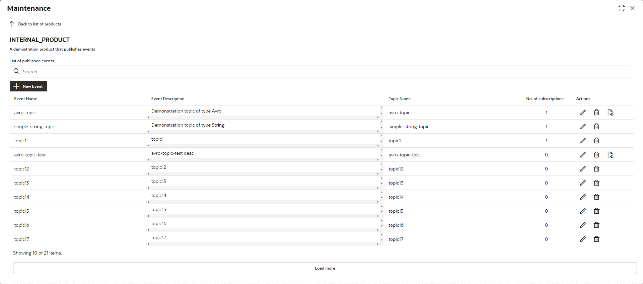Viewport: 643px width, 284px height.
Task: Delete the topic1 event via trash icon
Action: (x=596, y=141)
